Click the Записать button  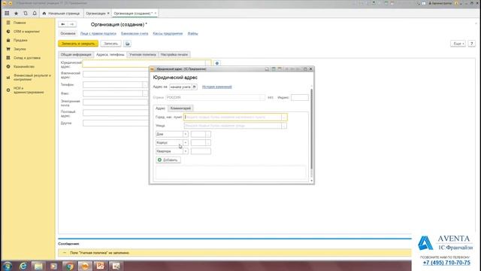click(110, 44)
